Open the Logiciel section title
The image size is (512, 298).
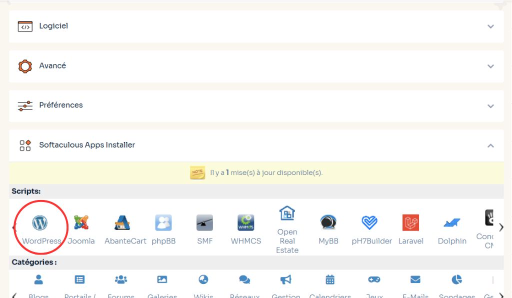click(x=53, y=26)
